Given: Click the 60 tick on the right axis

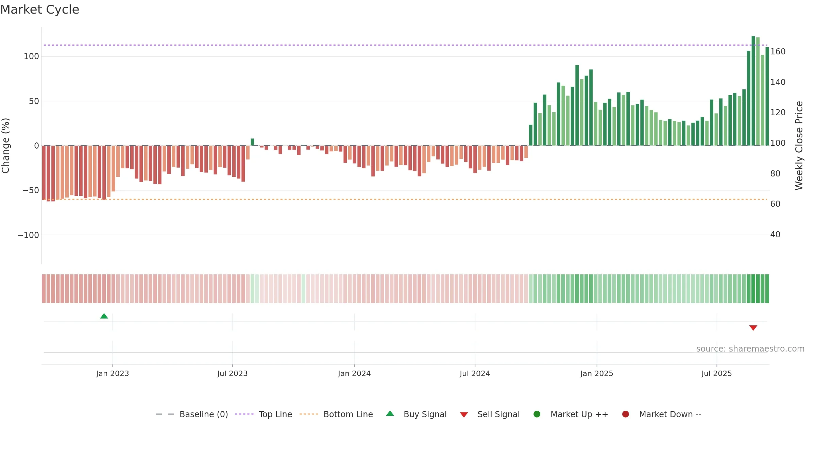Looking at the screenshot, I should coord(775,204).
